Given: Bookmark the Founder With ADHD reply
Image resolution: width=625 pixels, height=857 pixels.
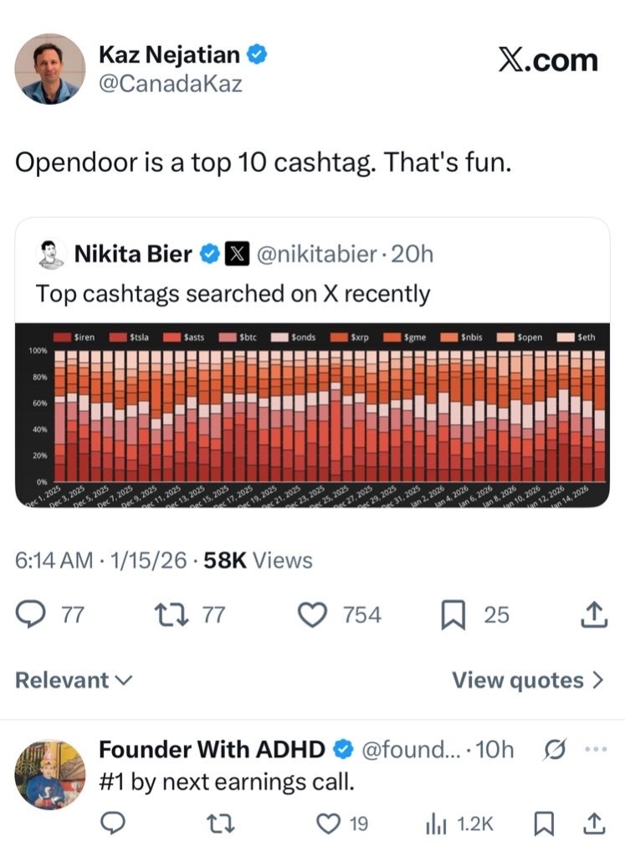Looking at the screenshot, I should point(542,823).
